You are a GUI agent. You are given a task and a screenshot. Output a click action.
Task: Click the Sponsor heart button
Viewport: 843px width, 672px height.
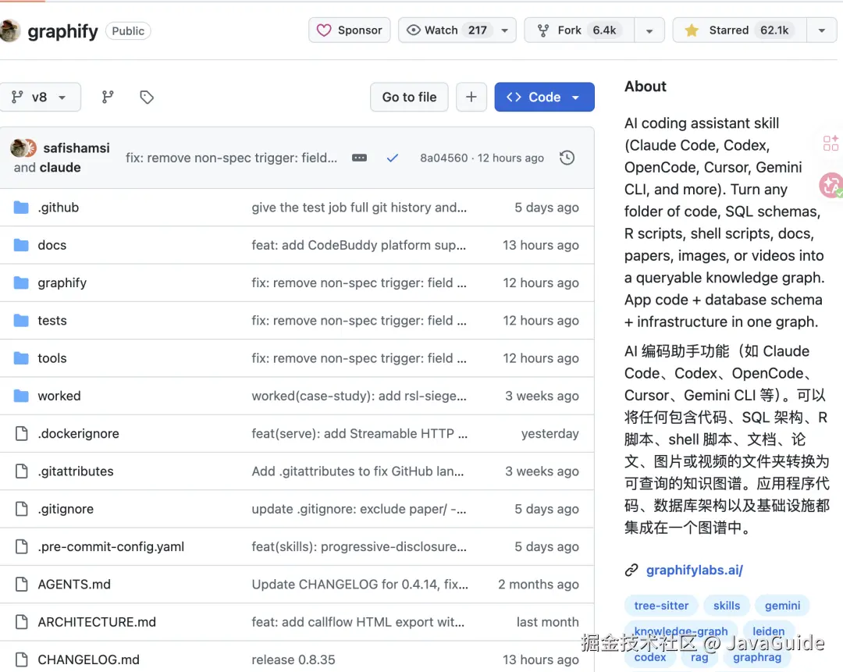coord(350,30)
